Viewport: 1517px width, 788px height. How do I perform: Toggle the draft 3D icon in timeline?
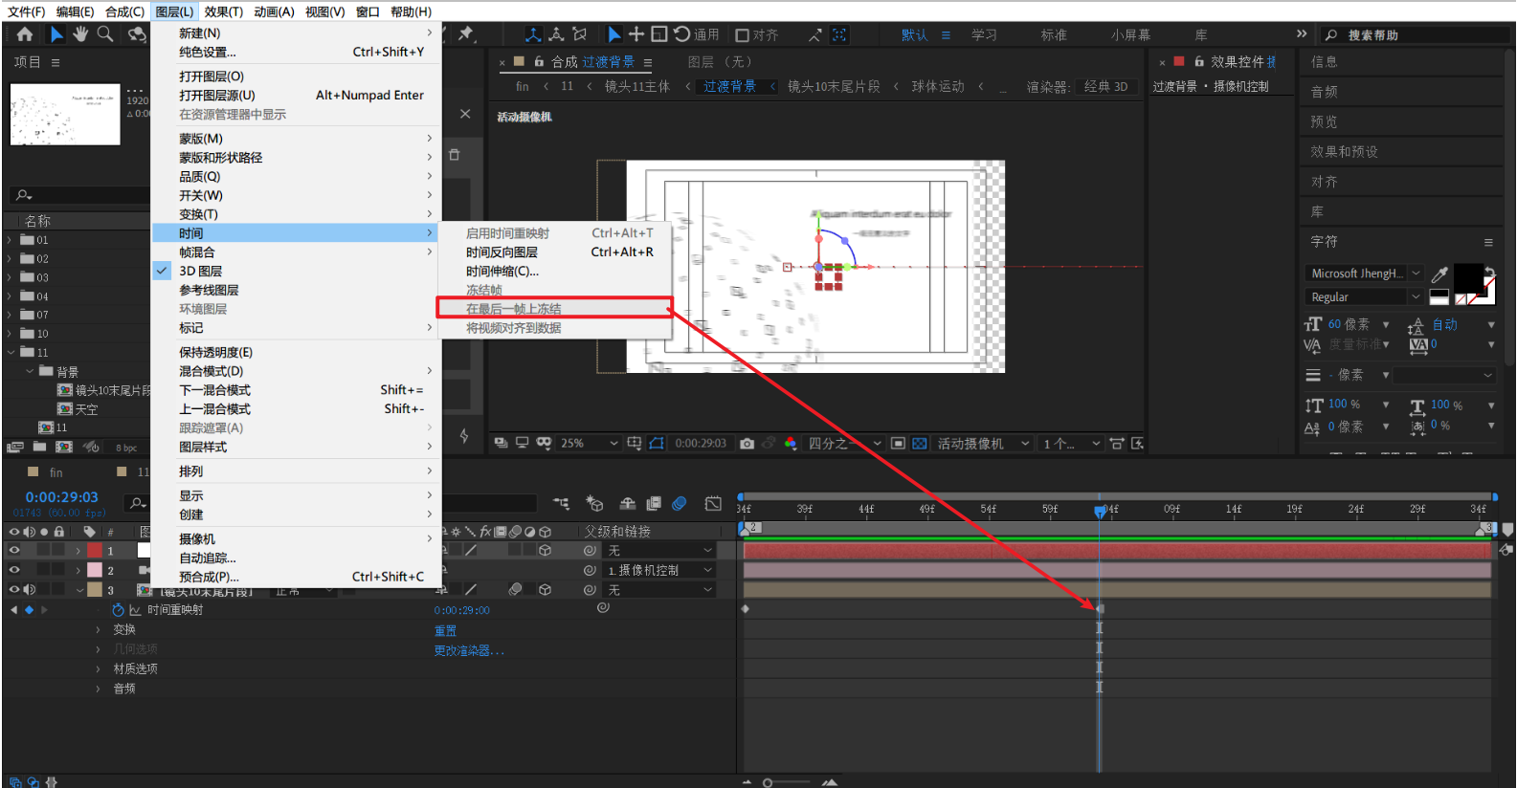click(x=594, y=504)
